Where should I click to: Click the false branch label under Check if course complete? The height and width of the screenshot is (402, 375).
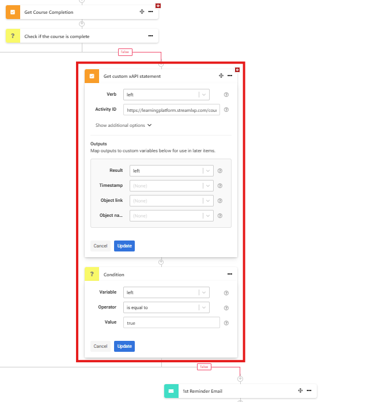coord(125,52)
